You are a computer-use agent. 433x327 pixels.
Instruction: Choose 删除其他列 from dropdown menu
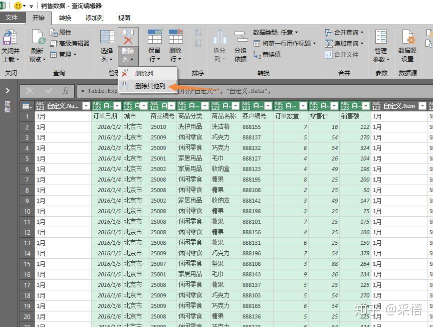click(x=147, y=86)
